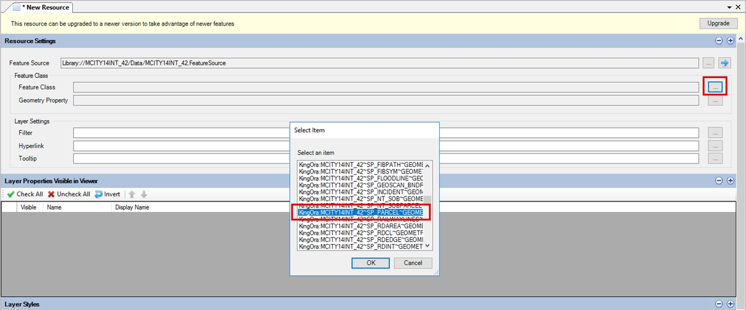Click the Hyperlink expression browse button

coord(715,146)
